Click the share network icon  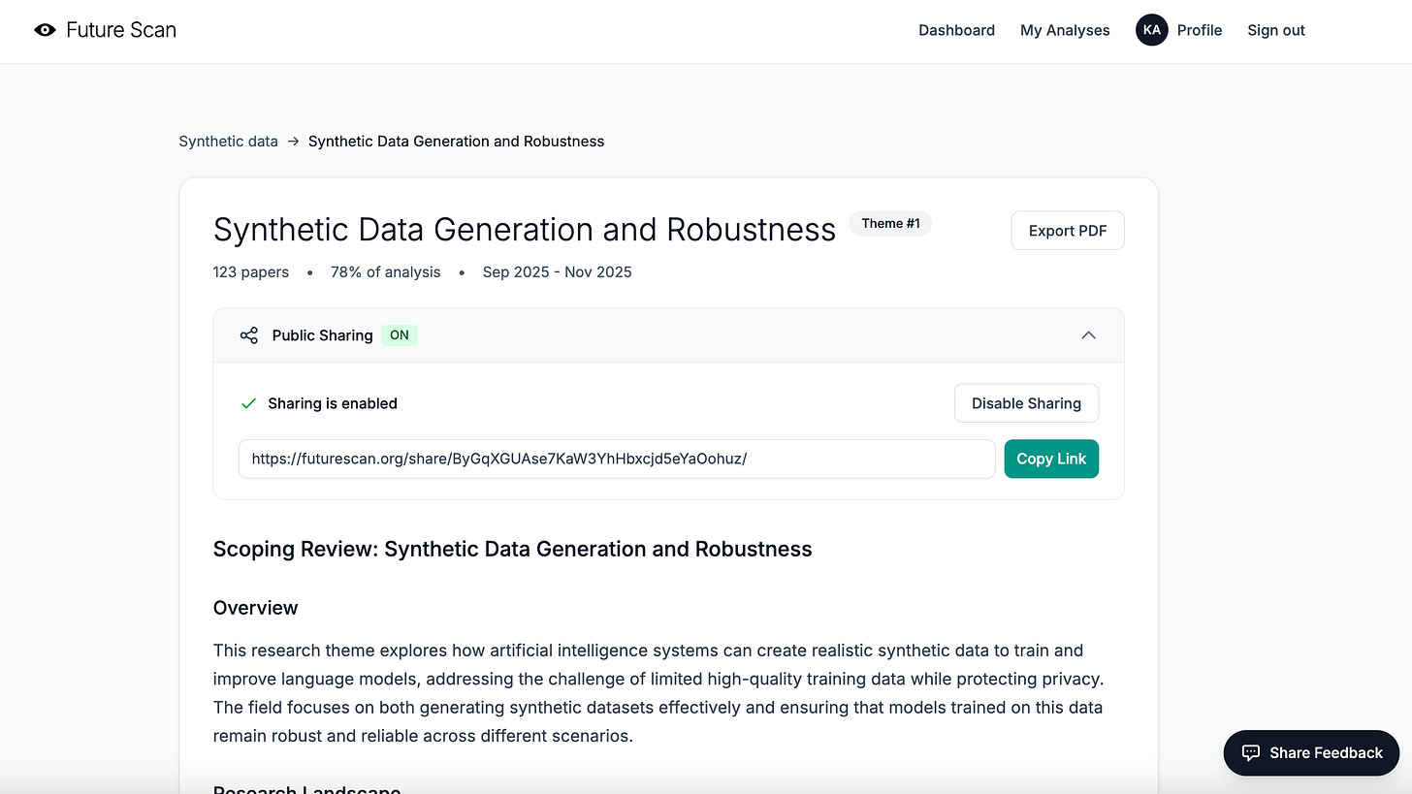point(249,335)
